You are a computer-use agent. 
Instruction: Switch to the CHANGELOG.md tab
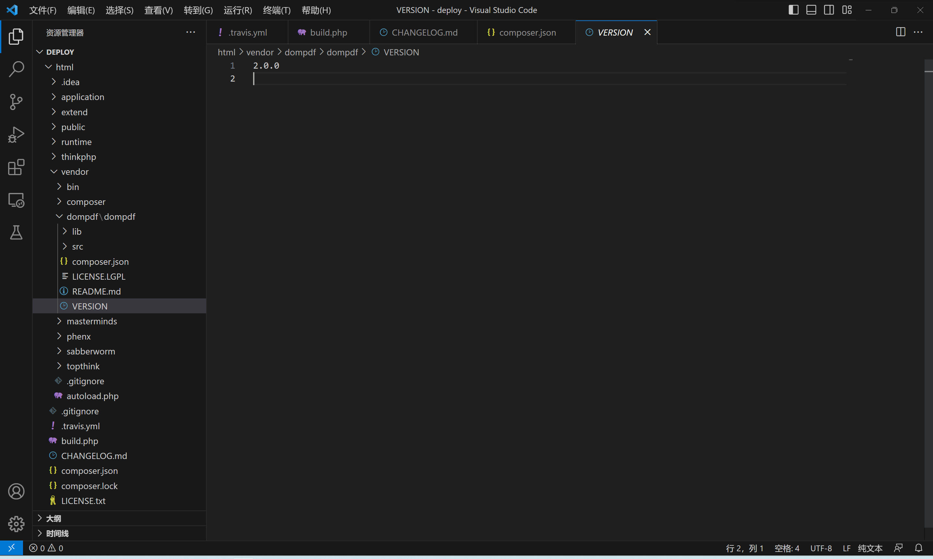coord(424,32)
